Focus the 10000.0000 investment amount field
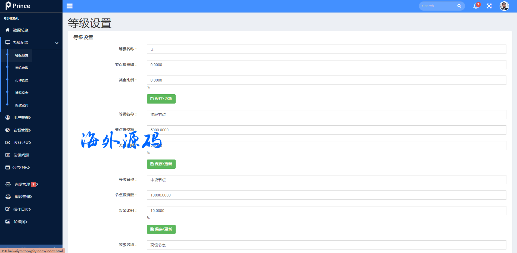The height and width of the screenshot is (253, 517). [x=326, y=195]
